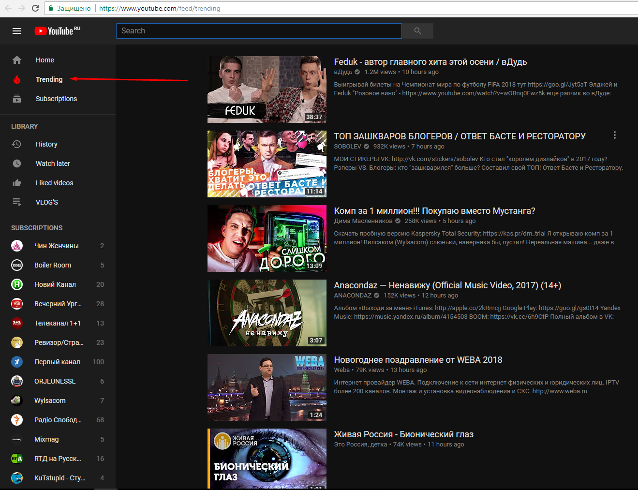The image size is (638, 490).
Task: Click the LIBRARY section heading
Action: [x=25, y=126]
